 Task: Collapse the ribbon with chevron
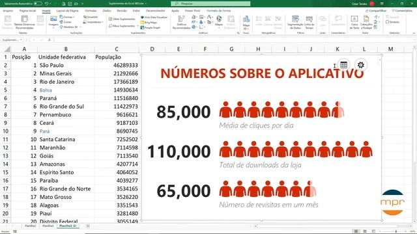tap(414, 33)
